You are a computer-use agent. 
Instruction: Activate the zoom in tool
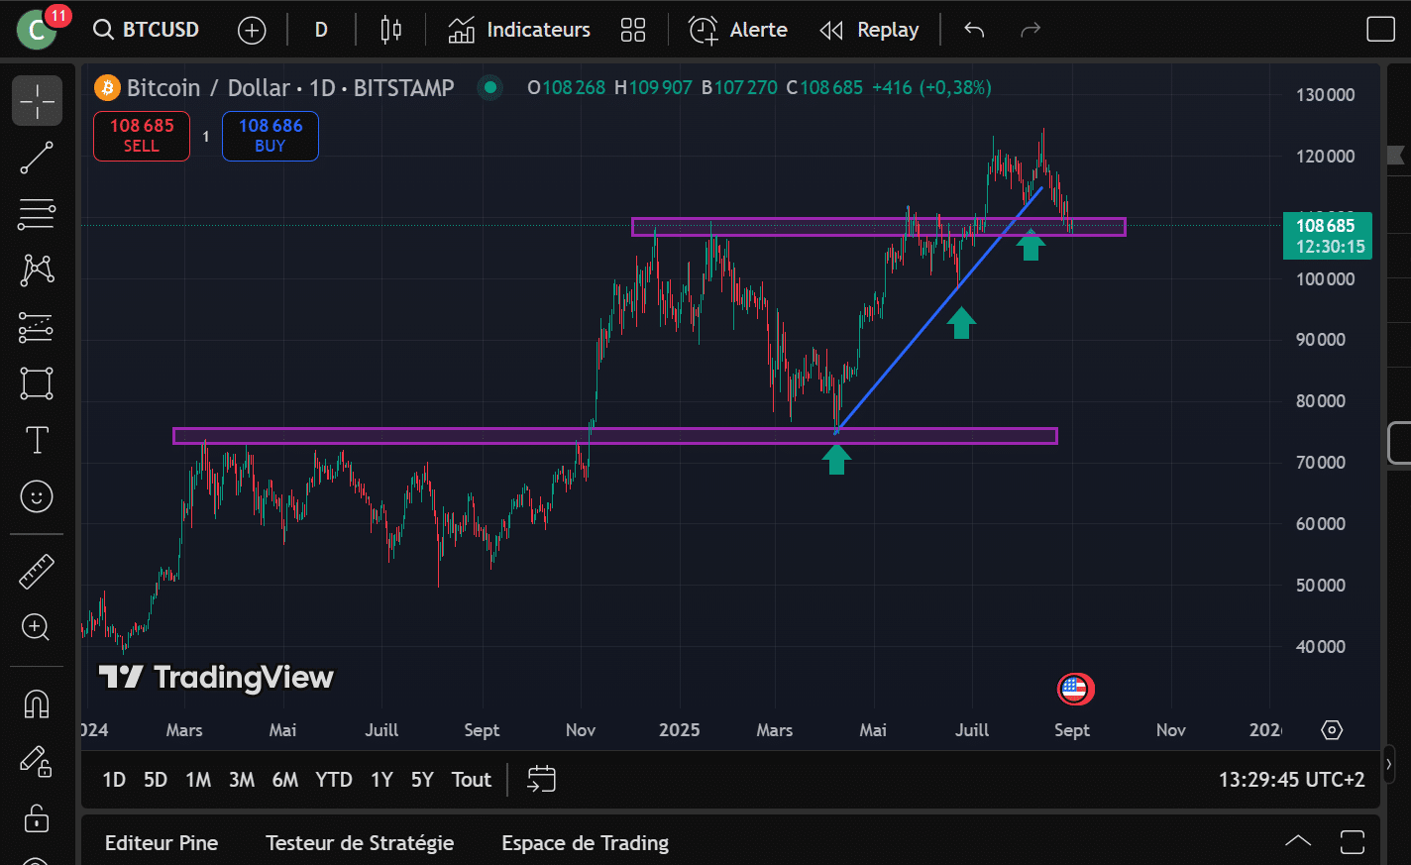[x=37, y=627]
